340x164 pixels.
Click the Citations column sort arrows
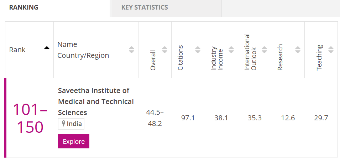tap(198, 50)
